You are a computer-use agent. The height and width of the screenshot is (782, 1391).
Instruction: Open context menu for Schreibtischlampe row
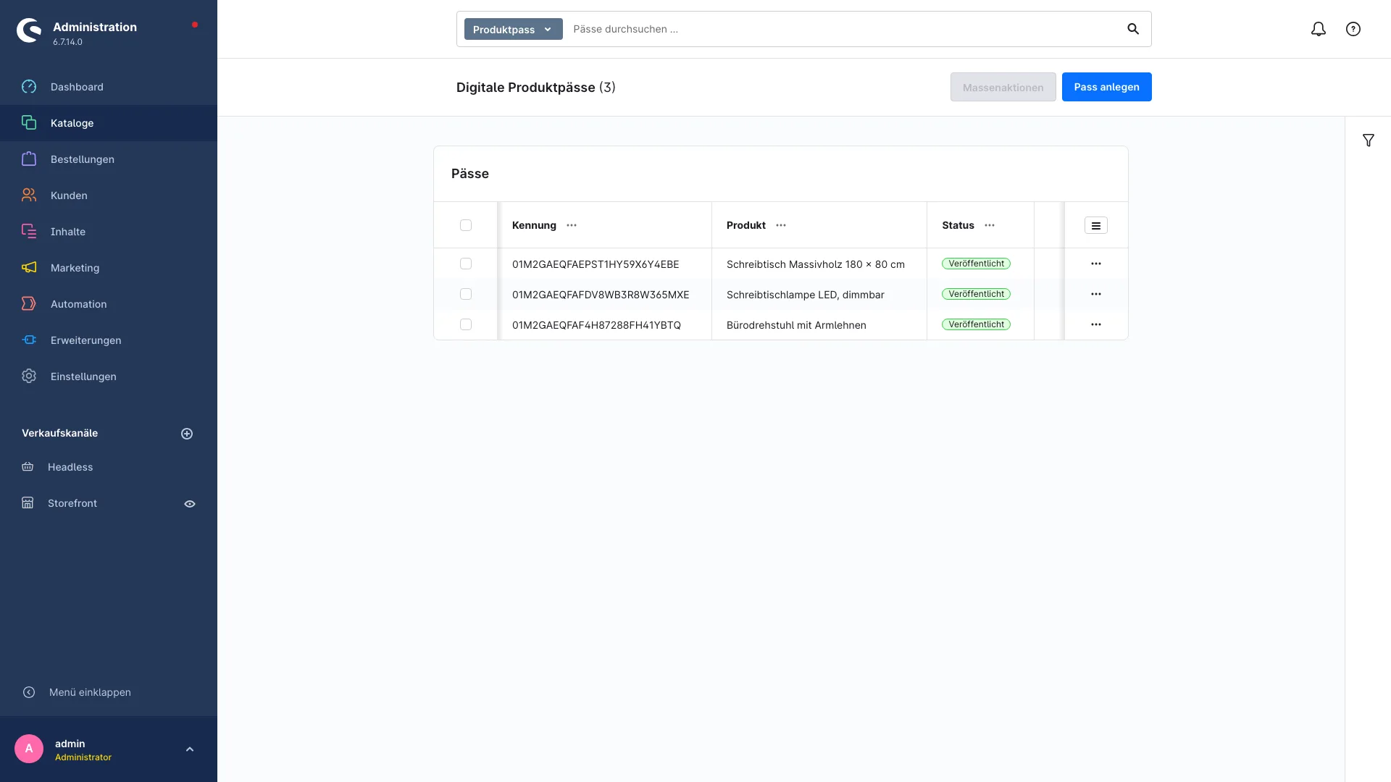point(1096,294)
